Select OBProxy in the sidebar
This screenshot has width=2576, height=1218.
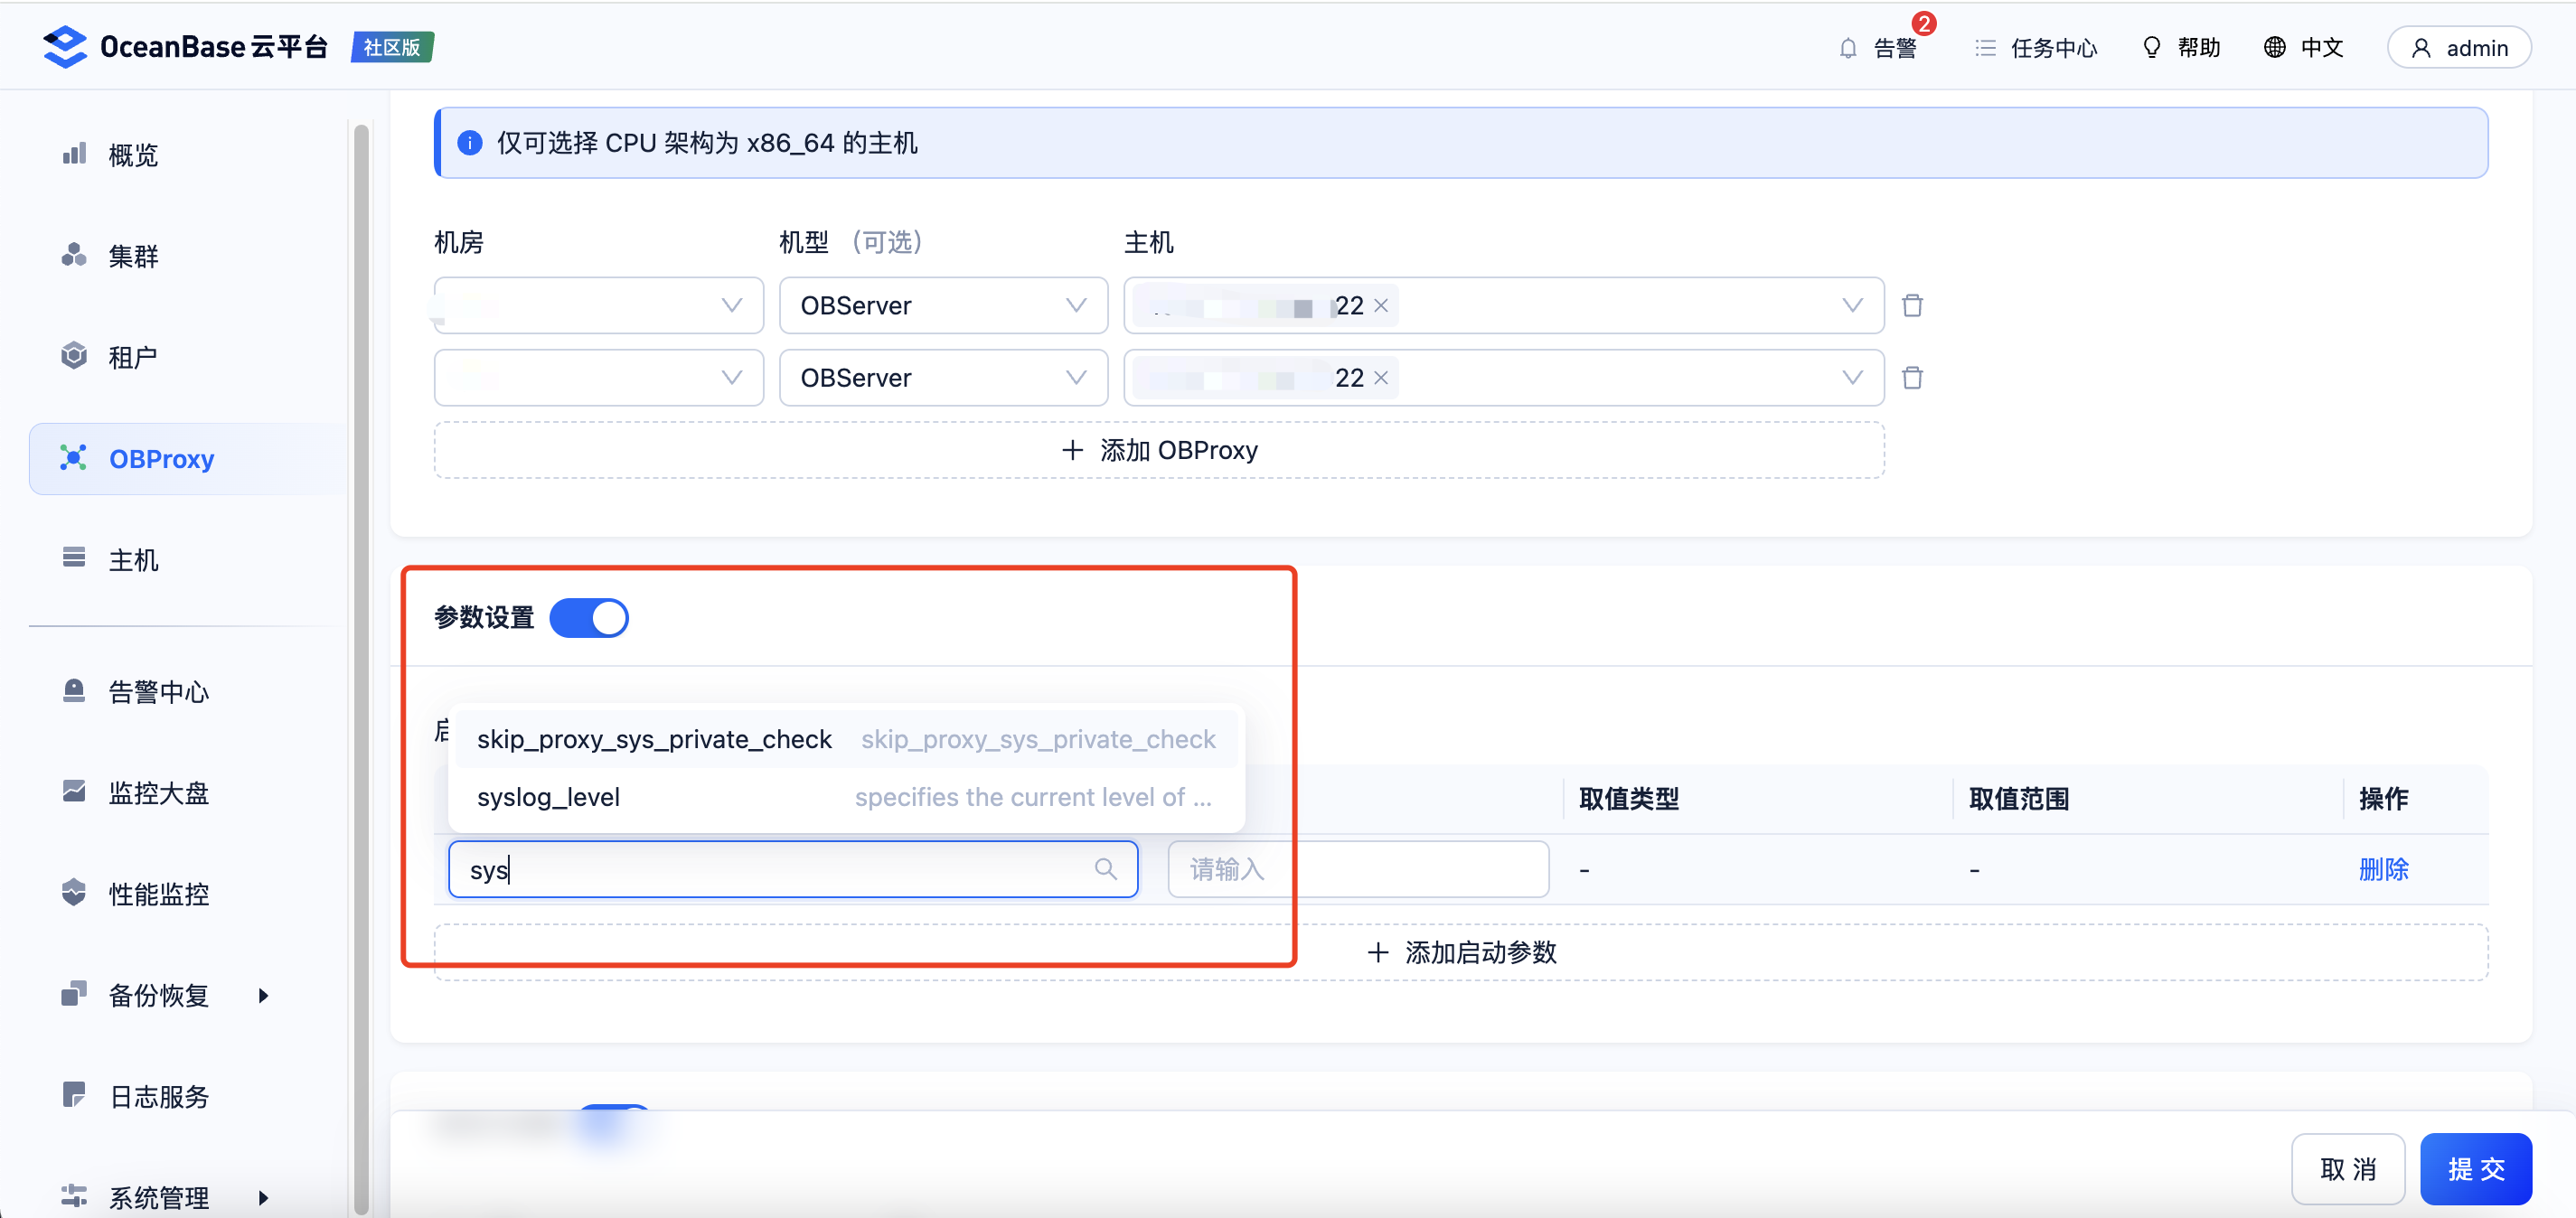point(188,459)
